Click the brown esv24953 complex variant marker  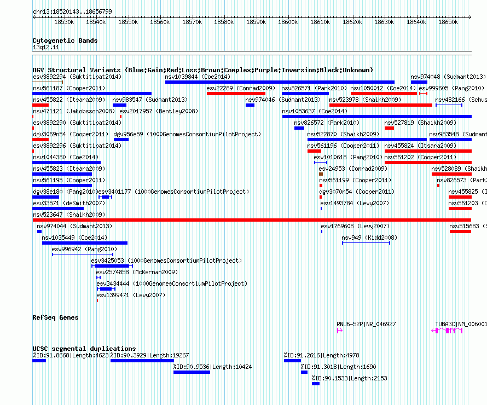(321, 174)
